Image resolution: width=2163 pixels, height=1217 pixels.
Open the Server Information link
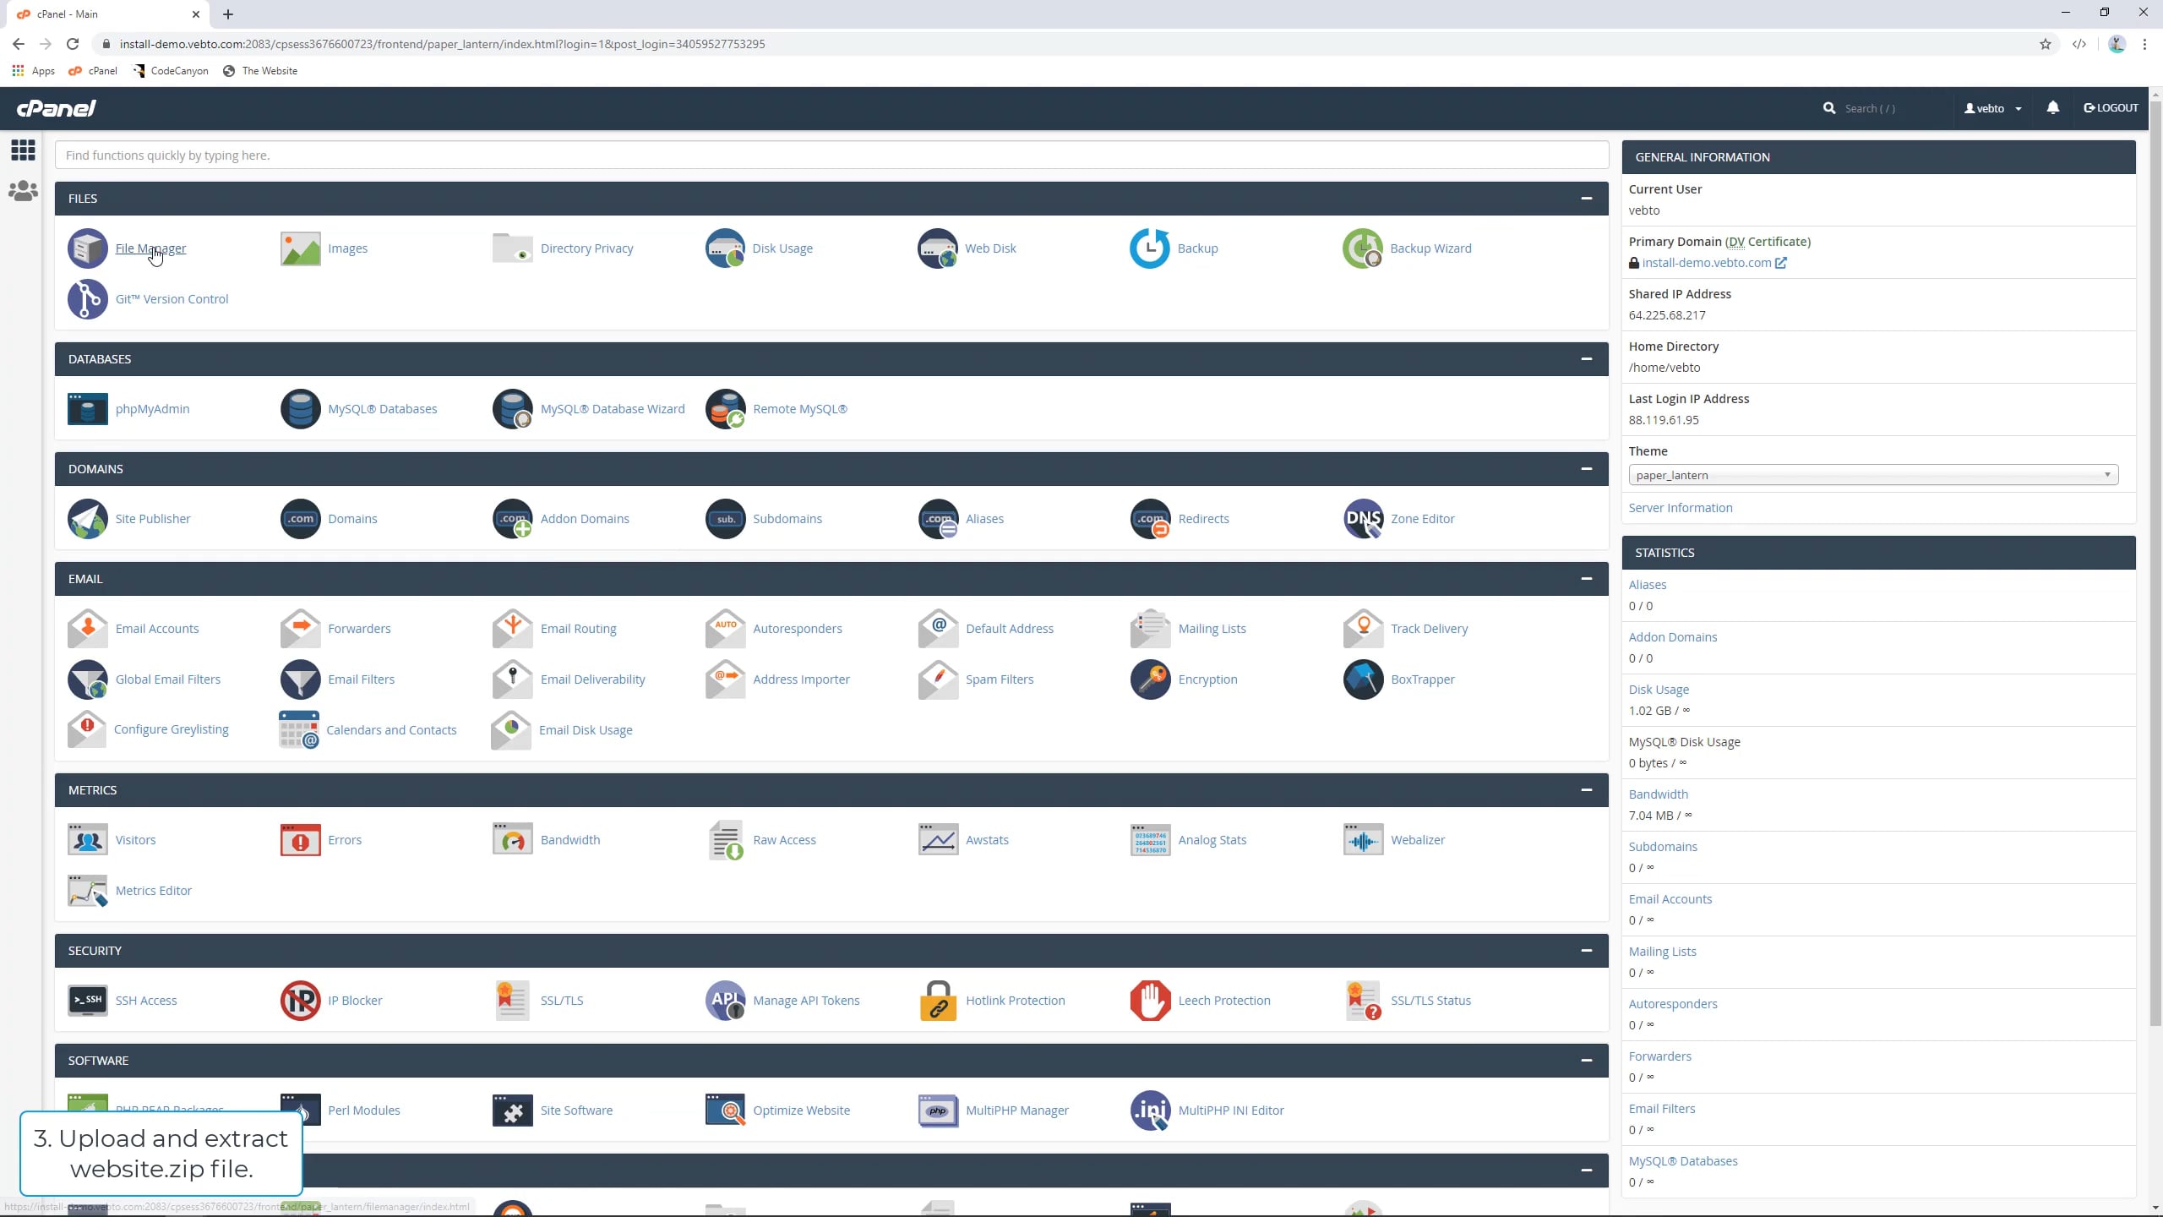(x=1680, y=508)
